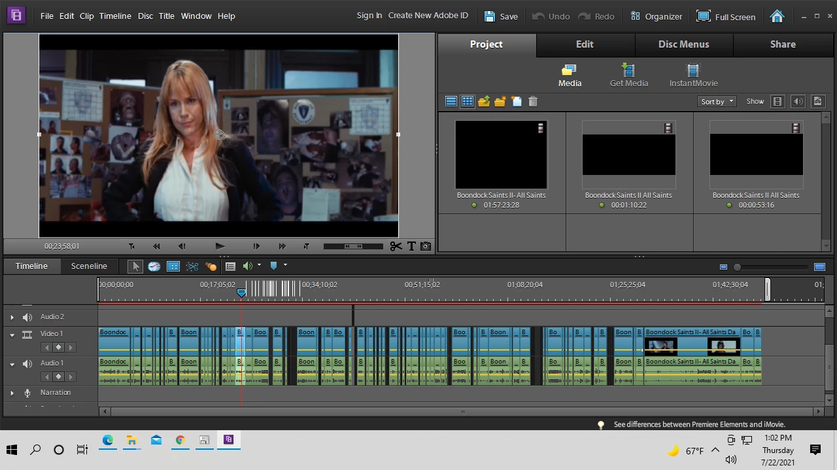Open the Clip menu
This screenshot has width=837, height=470.
(x=87, y=16)
